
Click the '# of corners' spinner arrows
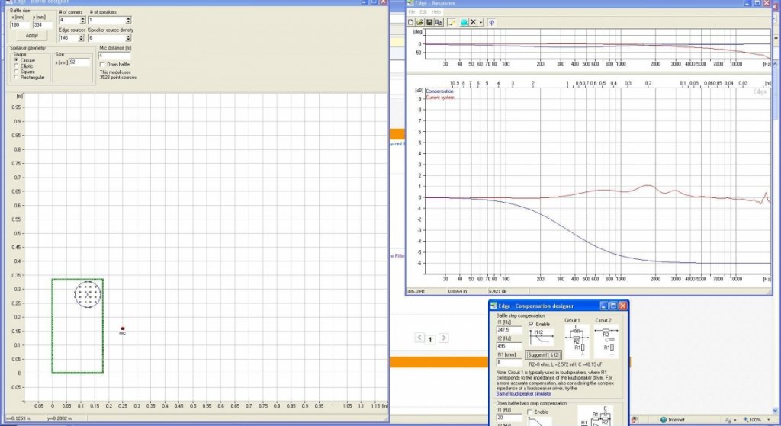[x=84, y=21]
